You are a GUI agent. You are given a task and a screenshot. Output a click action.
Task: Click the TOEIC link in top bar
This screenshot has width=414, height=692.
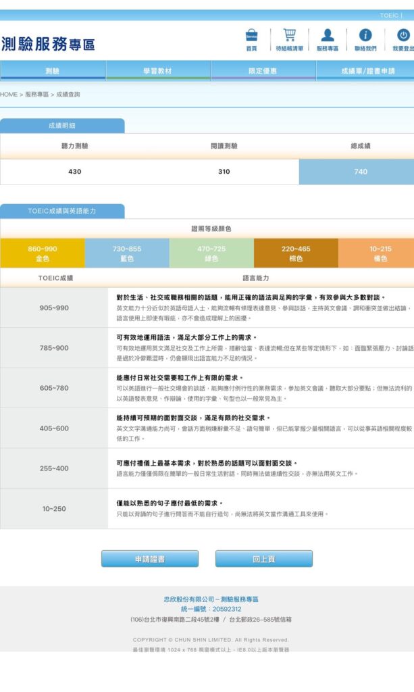tap(389, 15)
